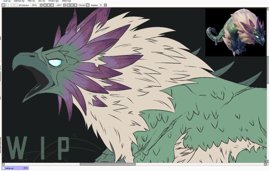Open the Others menu
This screenshot has height=171, width=269.
pos(66,1)
